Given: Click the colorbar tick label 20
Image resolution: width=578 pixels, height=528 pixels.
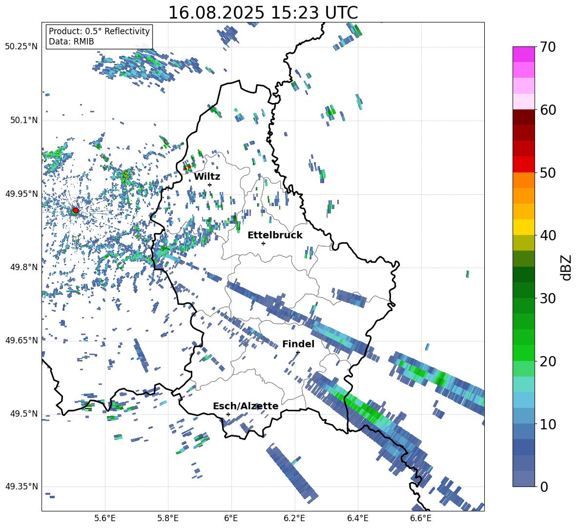Looking at the screenshot, I should pos(548,361).
